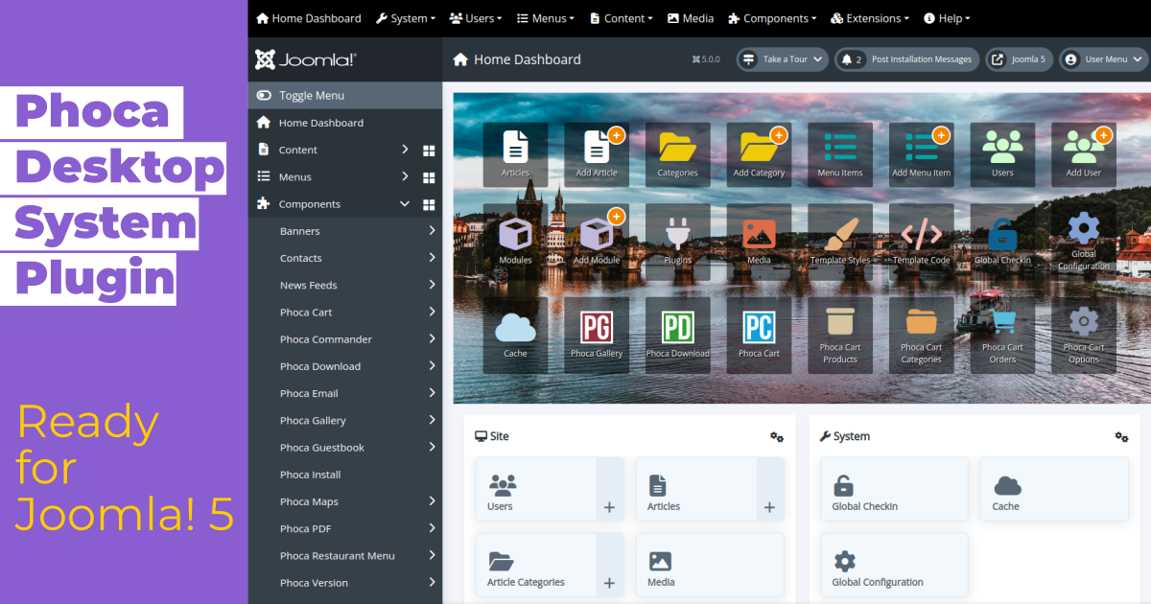Open Global Configuration system card
The width and height of the screenshot is (1151, 604).
click(x=894, y=565)
